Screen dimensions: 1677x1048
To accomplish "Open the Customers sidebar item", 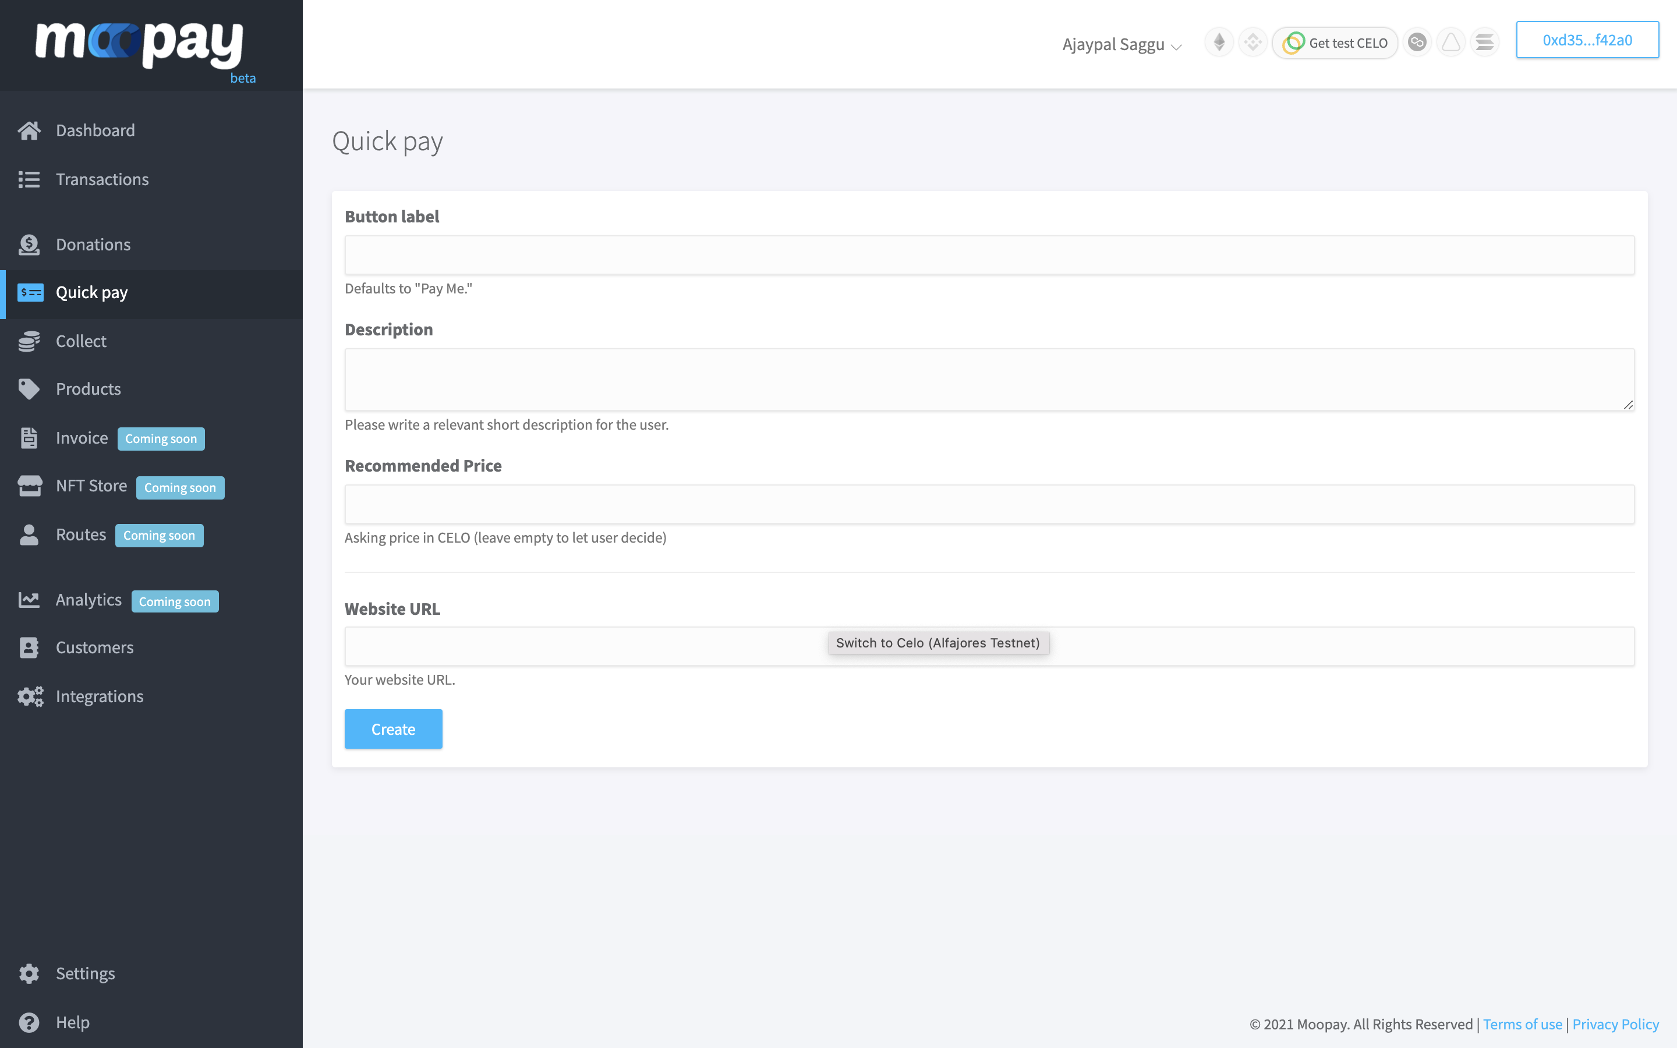I will 94,647.
